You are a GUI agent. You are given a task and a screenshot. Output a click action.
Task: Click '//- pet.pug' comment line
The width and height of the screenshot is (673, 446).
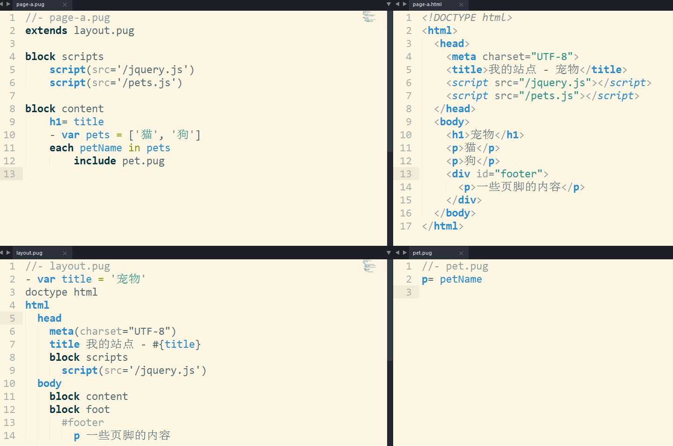455,266
